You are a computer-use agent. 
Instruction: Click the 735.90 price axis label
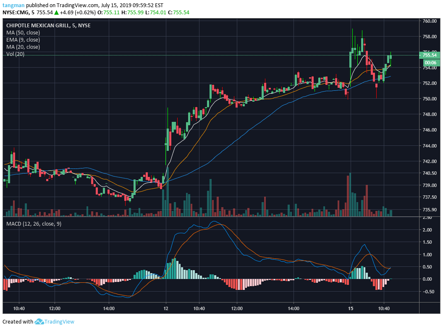tap(430, 209)
